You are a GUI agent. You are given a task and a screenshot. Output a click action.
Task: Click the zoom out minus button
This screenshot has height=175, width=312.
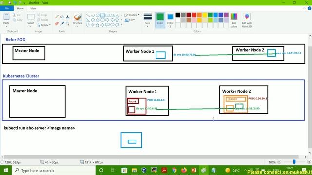pyautogui.click(x=279, y=162)
